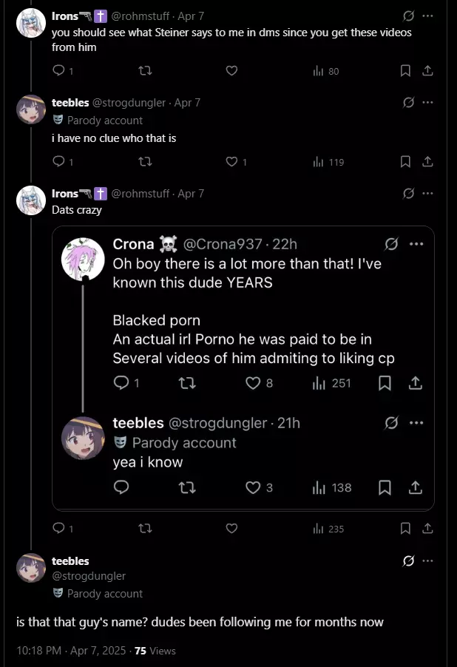Reply to Irons' 'Dats crazy' tweet

pyautogui.click(x=63, y=528)
